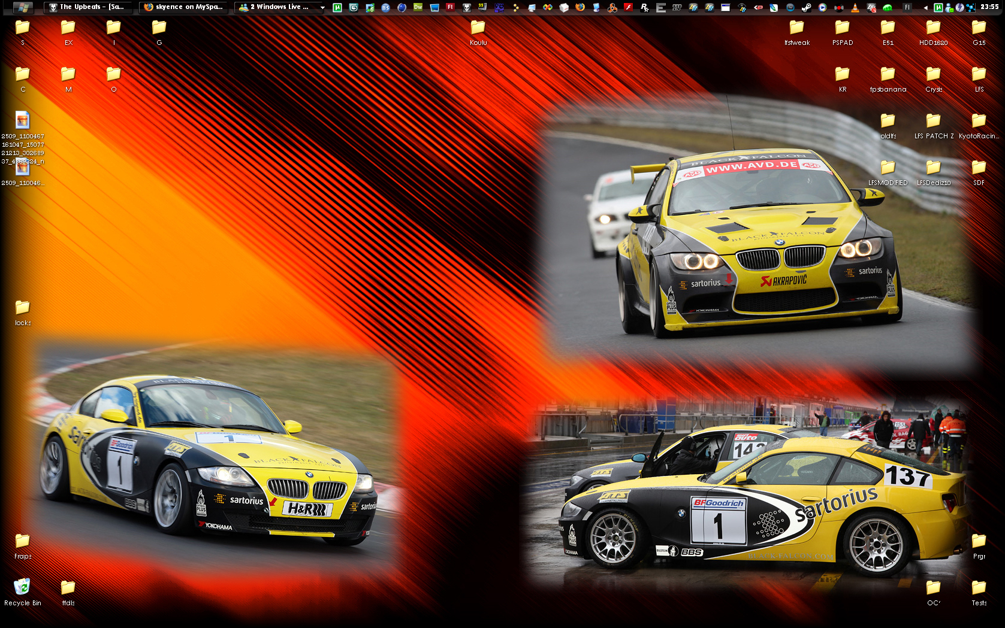Image resolution: width=1005 pixels, height=628 pixels.
Task: Open the KyotoRacin... folder
Action: coord(979,125)
